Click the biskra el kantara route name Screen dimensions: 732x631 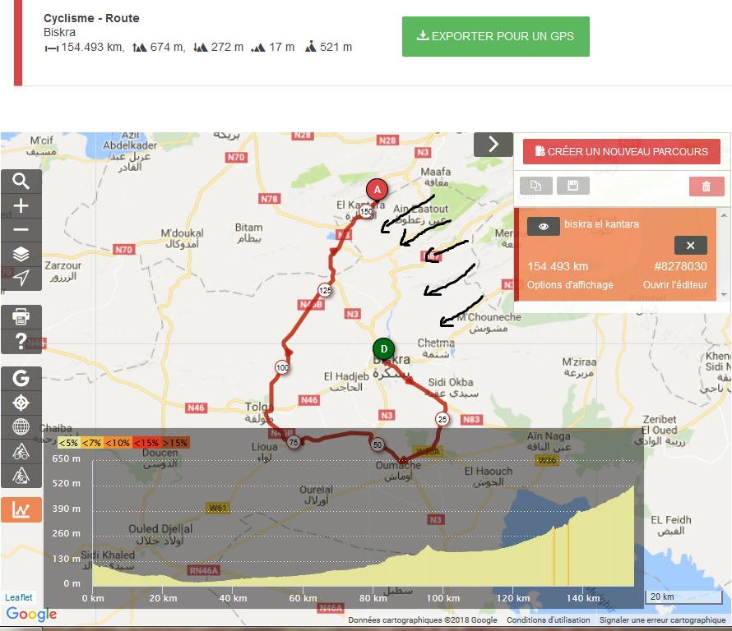[x=601, y=223]
